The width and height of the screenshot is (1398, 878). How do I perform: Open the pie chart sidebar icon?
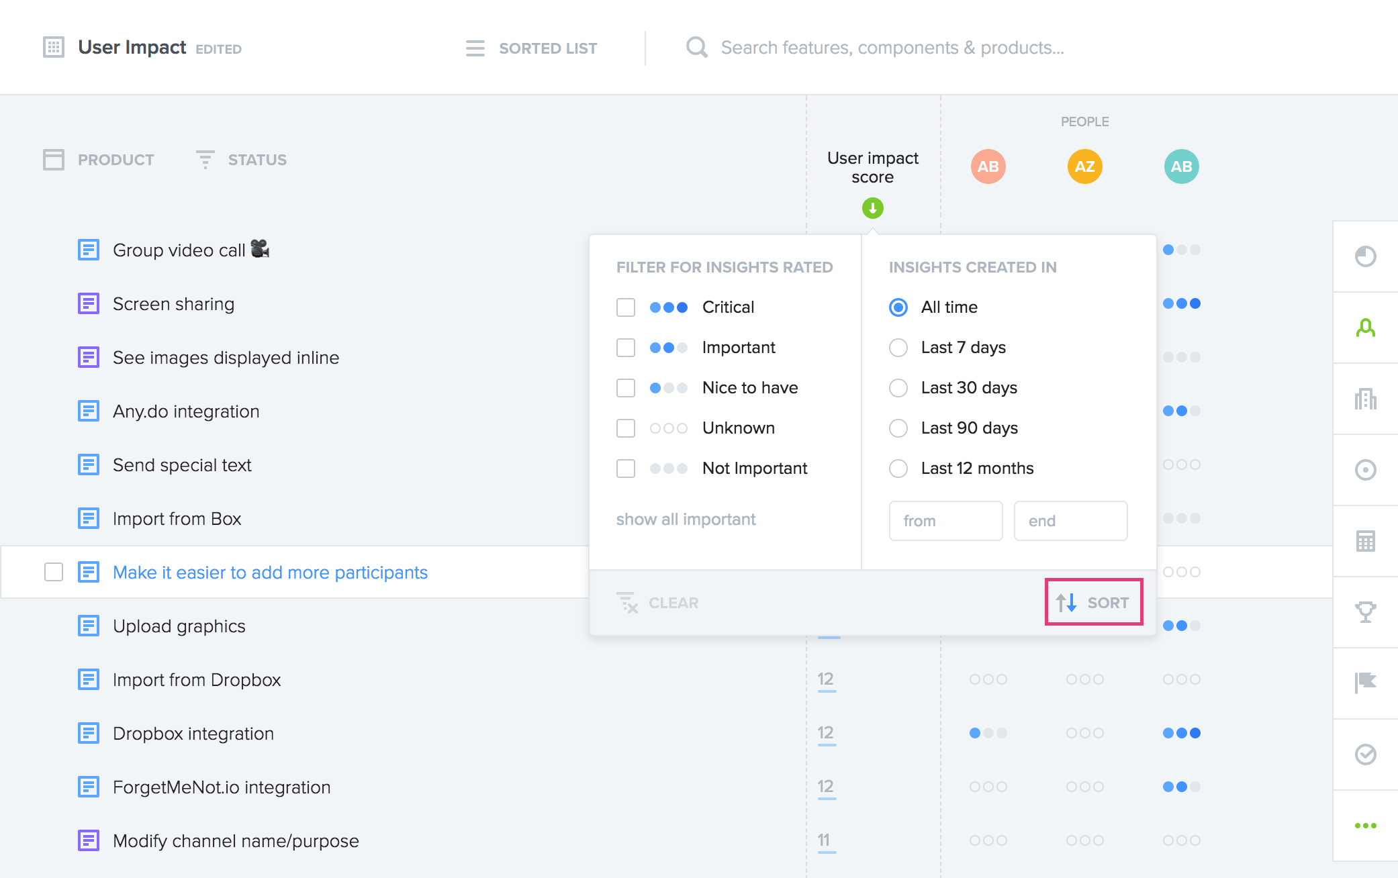coord(1365,256)
